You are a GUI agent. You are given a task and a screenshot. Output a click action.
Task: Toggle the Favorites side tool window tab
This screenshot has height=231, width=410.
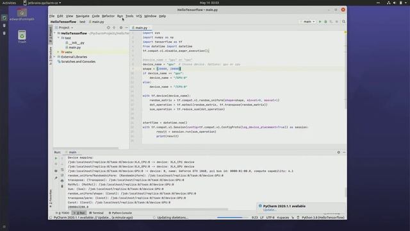click(51, 198)
